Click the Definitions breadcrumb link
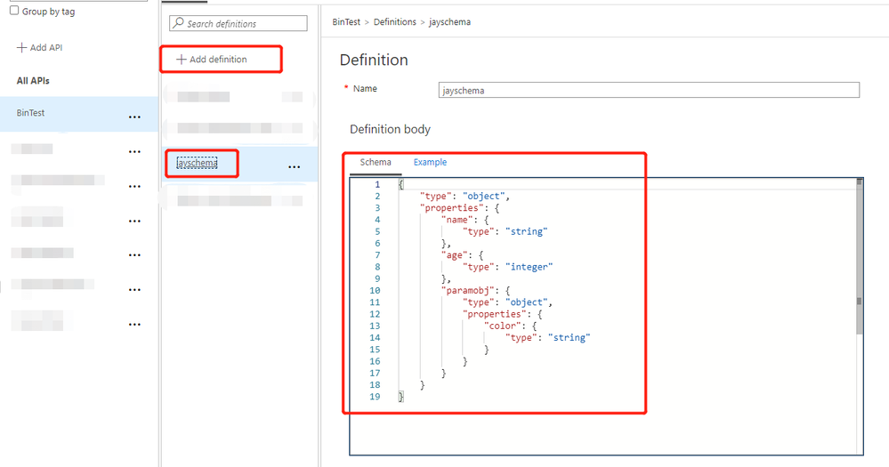The height and width of the screenshot is (467, 889). tap(394, 21)
